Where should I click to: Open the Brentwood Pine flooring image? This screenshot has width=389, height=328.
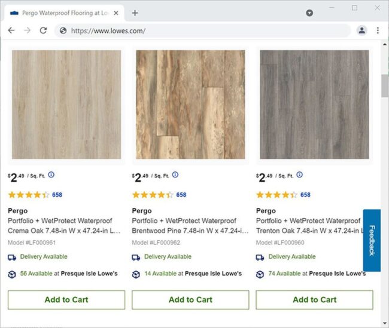pos(190,105)
